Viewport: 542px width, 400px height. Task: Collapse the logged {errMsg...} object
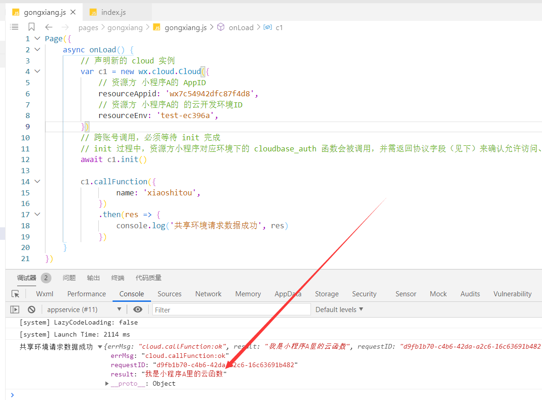click(100, 346)
